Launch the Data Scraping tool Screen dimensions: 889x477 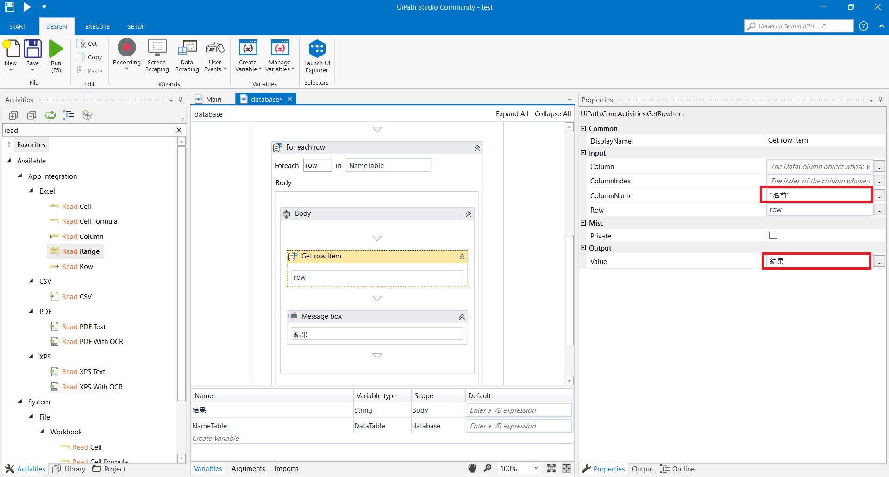pyautogui.click(x=187, y=55)
